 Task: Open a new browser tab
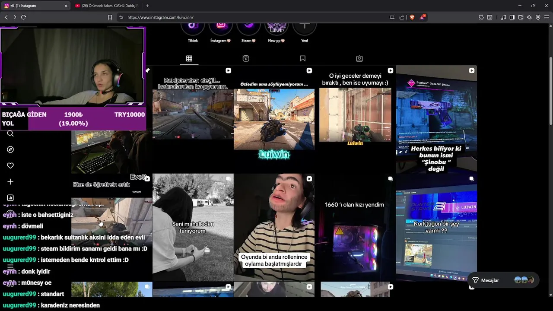point(147,6)
